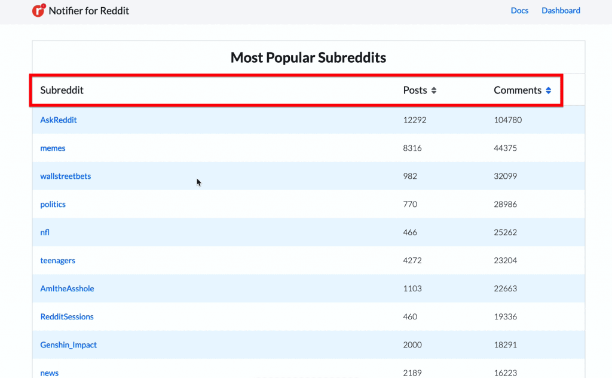Select memes posts count 8316

412,148
